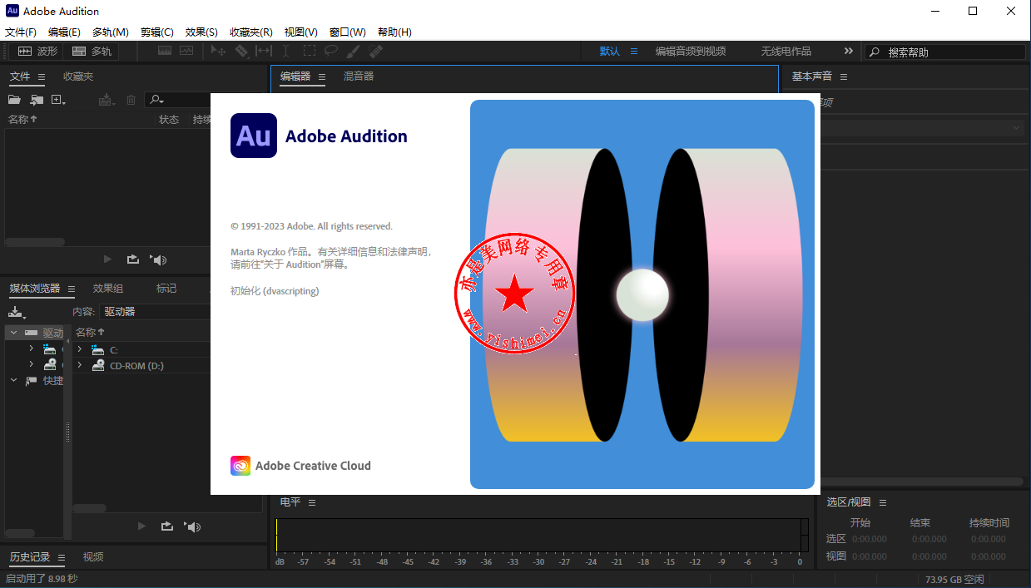Switch to 无线电作品 workspace

click(x=786, y=52)
